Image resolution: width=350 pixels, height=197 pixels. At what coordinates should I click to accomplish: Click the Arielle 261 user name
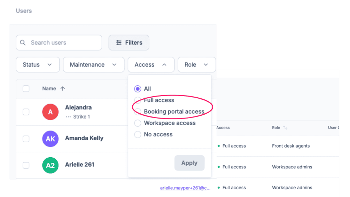coord(80,165)
